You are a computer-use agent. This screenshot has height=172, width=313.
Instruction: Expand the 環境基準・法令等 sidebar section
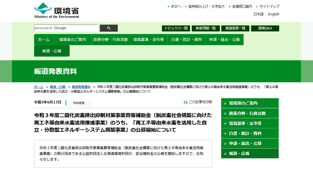click(225, 123)
